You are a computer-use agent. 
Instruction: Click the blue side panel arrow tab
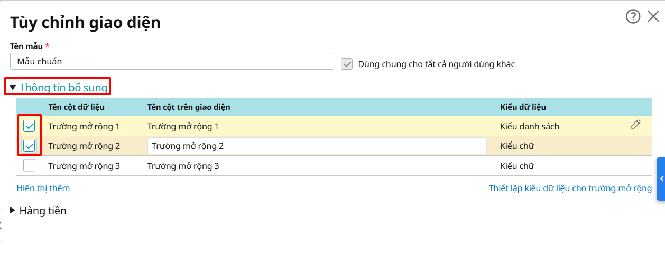coord(661,179)
